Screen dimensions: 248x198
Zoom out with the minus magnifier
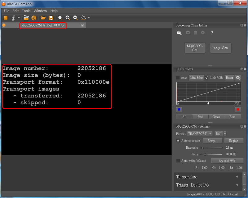[x=75, y=18]
